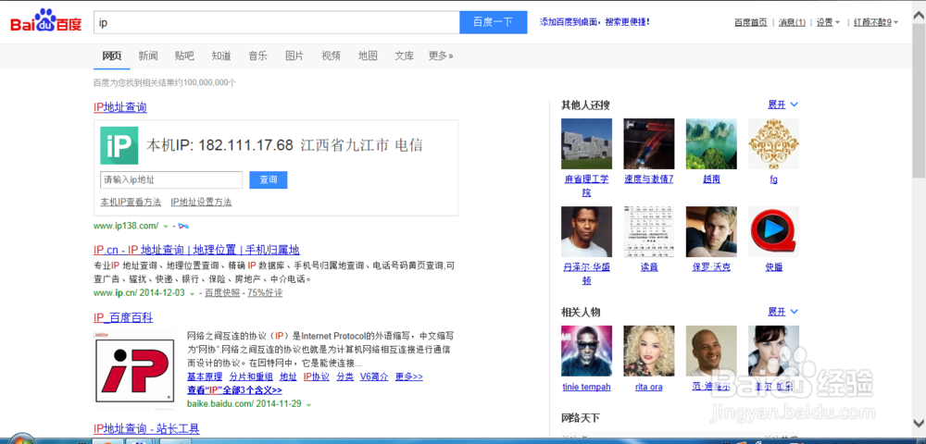Open the 更多>> sublink
926x444 pixels.
tap(409, 376)
